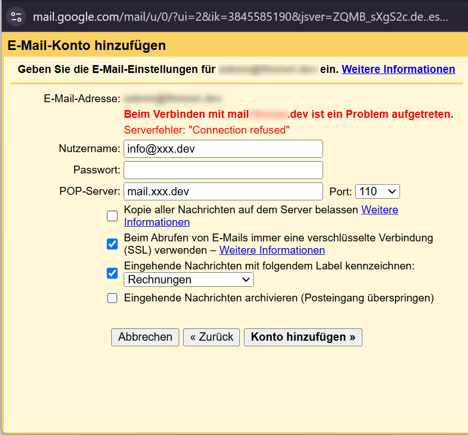Disable the SSL encrypted connection option
Image resolution: width=468 pixels, height=435 pixels.
[x=112, y=244]
